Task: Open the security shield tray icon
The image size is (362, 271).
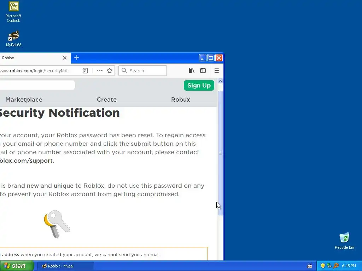Action: (323, 266)
